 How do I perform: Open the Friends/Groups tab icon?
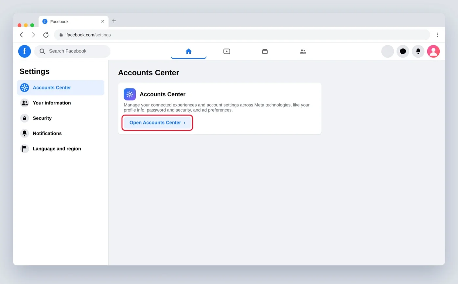click(303, 51)
